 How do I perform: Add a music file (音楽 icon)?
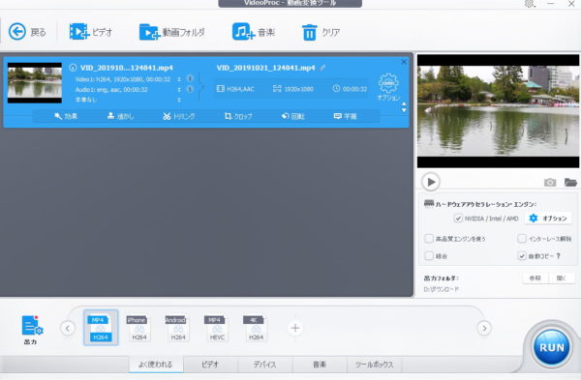(x=243, y=32)
